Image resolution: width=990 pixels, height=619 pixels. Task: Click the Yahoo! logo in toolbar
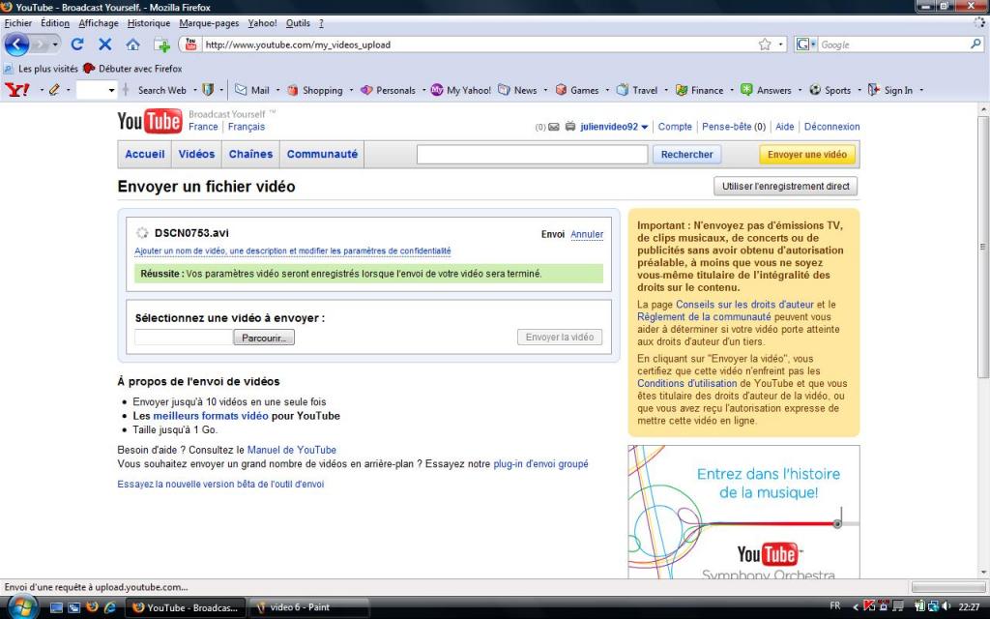coord(17,90)
